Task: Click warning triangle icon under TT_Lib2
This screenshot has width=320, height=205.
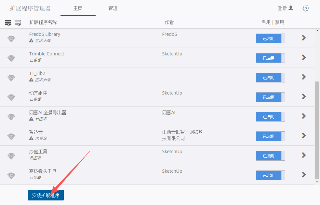Action: click(31, 80)
